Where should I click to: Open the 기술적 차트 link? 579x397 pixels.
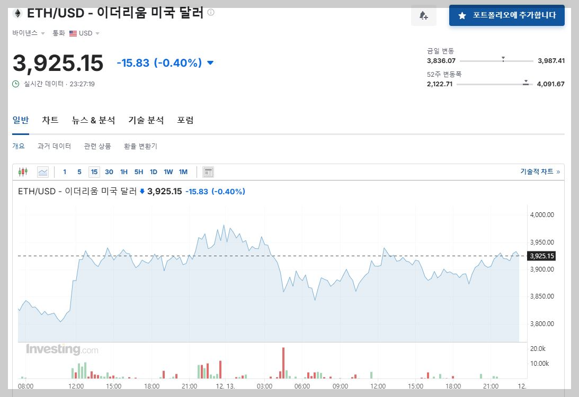pos(540,172)
